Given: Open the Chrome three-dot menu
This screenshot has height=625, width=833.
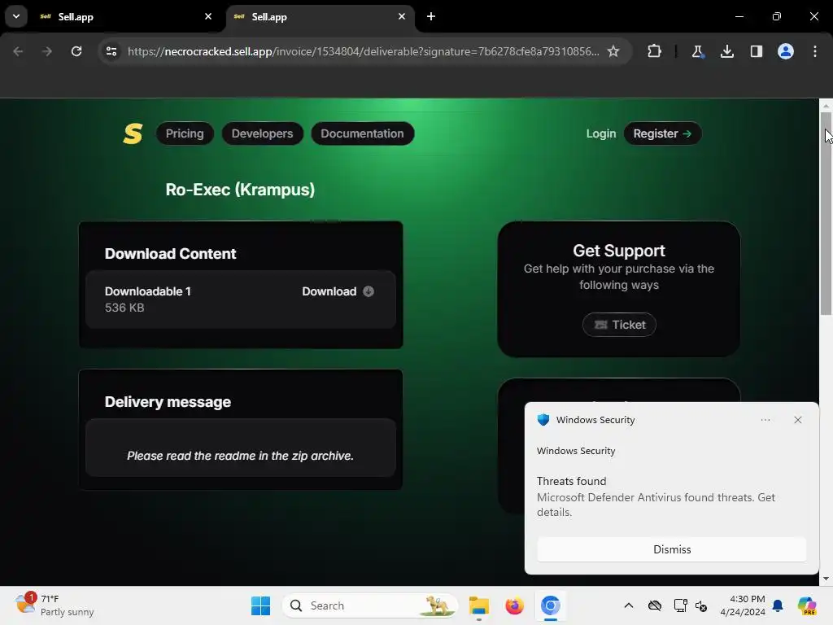Looking at the screenshot, I should 815,51.
